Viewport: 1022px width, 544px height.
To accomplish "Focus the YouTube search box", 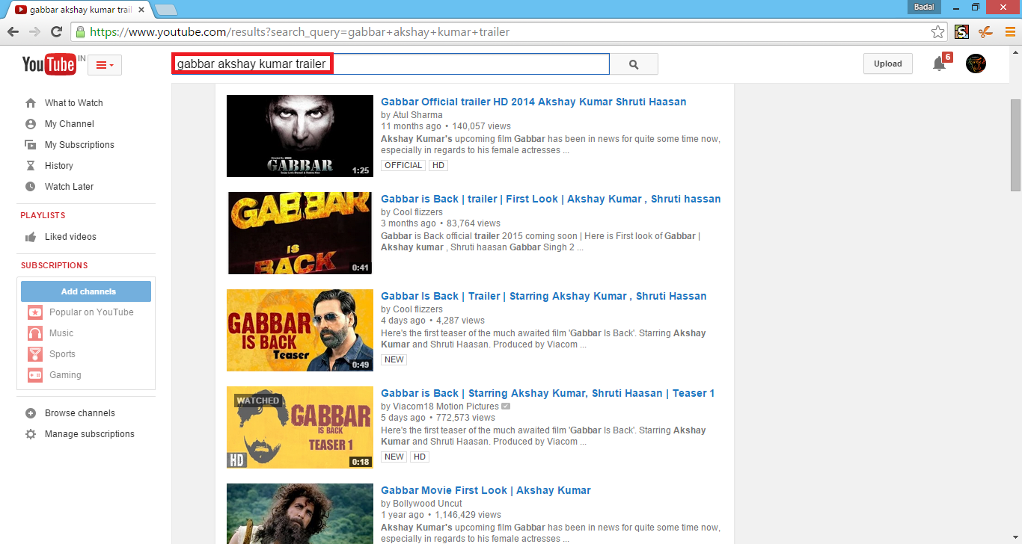I will pos(391,64).
